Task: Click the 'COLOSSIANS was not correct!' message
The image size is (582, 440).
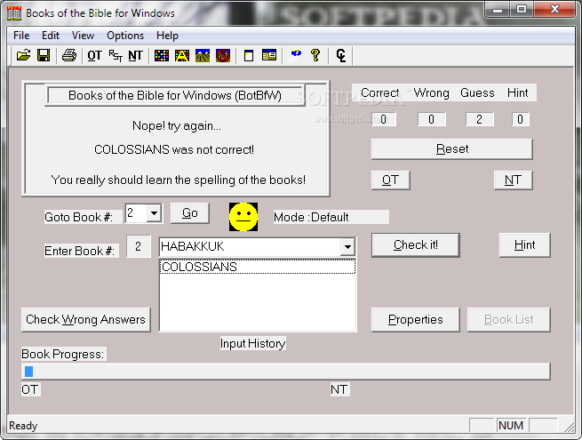Action: coord(174,149)
